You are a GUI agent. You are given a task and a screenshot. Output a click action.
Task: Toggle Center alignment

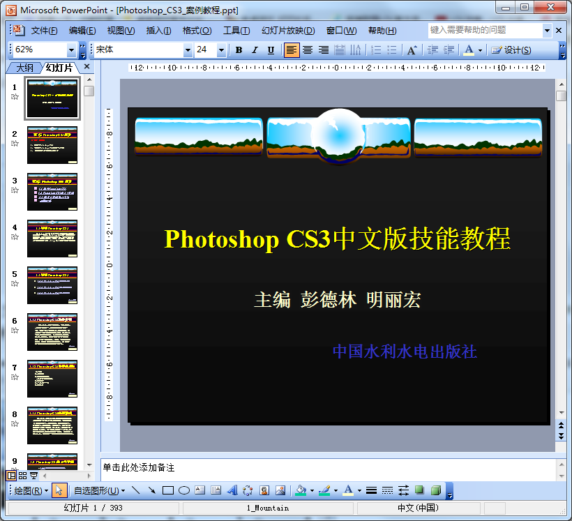[308, 50]
